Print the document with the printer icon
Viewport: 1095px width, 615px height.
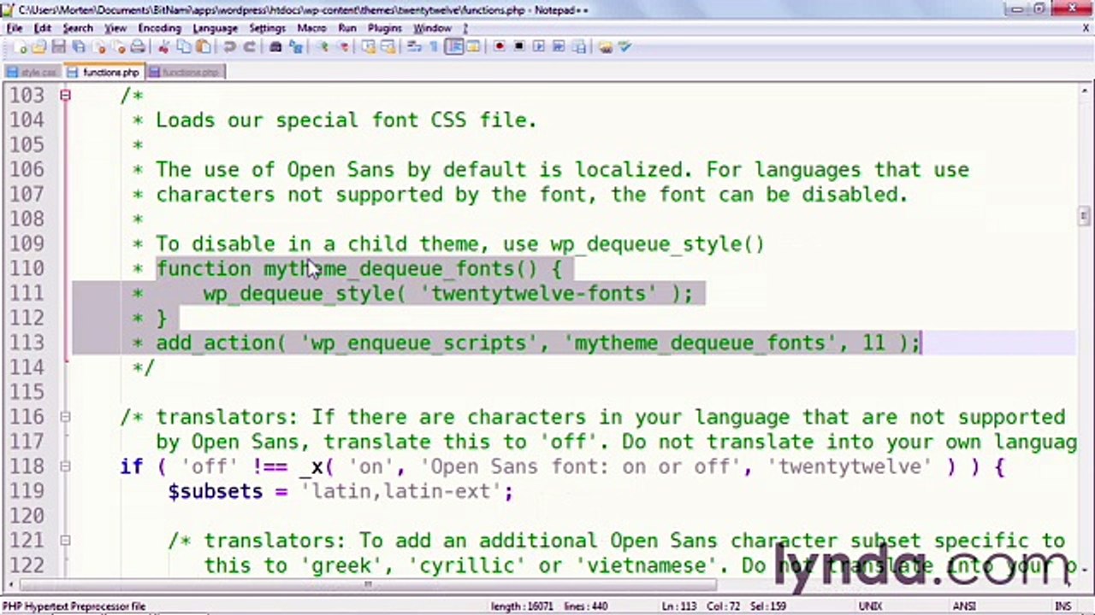point(137,47)
